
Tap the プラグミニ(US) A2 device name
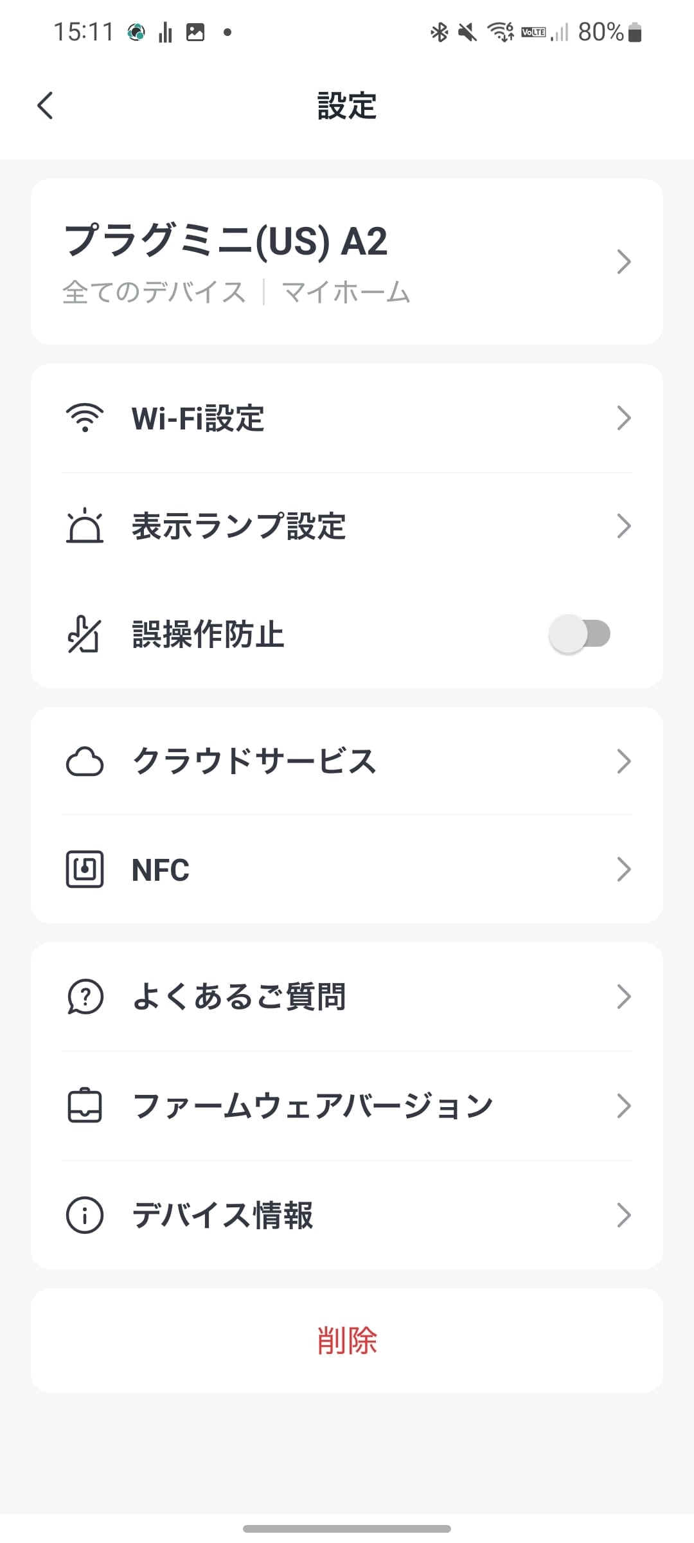click(226, 241)
